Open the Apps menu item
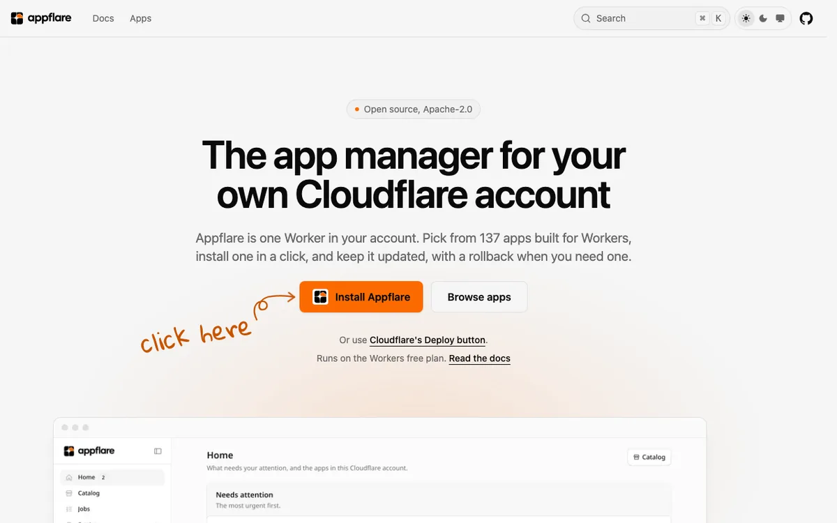The image size is (837, 523). [140, 19]
